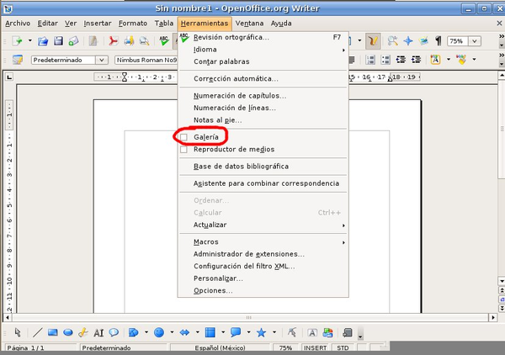Screen dimensions: 505x355
Task: Click the Callouts speech bubble tool
Action: tap(114, 332)
